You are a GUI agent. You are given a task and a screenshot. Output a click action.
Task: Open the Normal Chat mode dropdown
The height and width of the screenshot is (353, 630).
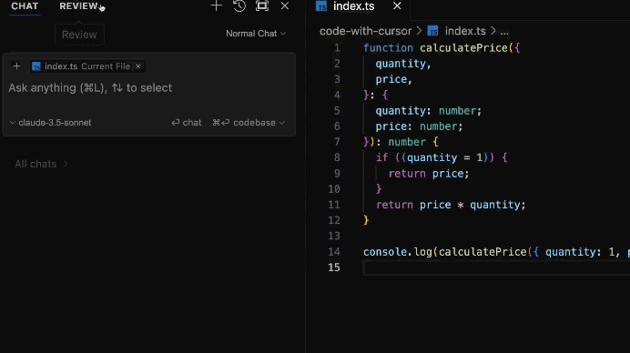click(256, 34)
